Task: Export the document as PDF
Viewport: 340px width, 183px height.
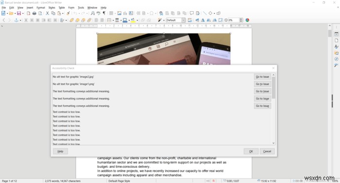Action: click(x=28, y=13)
